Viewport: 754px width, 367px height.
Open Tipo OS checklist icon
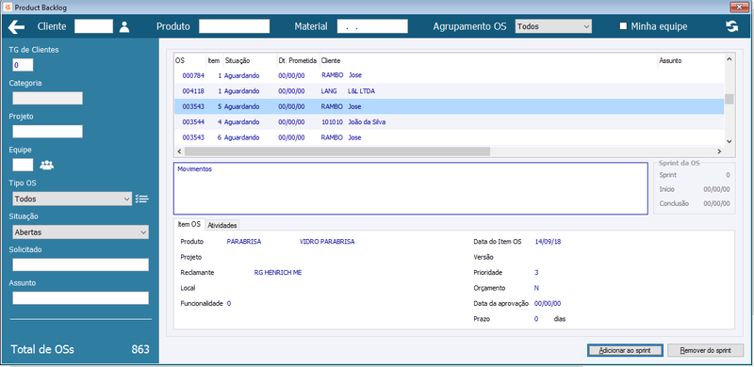pyautogui.click(x=142, y=199)
